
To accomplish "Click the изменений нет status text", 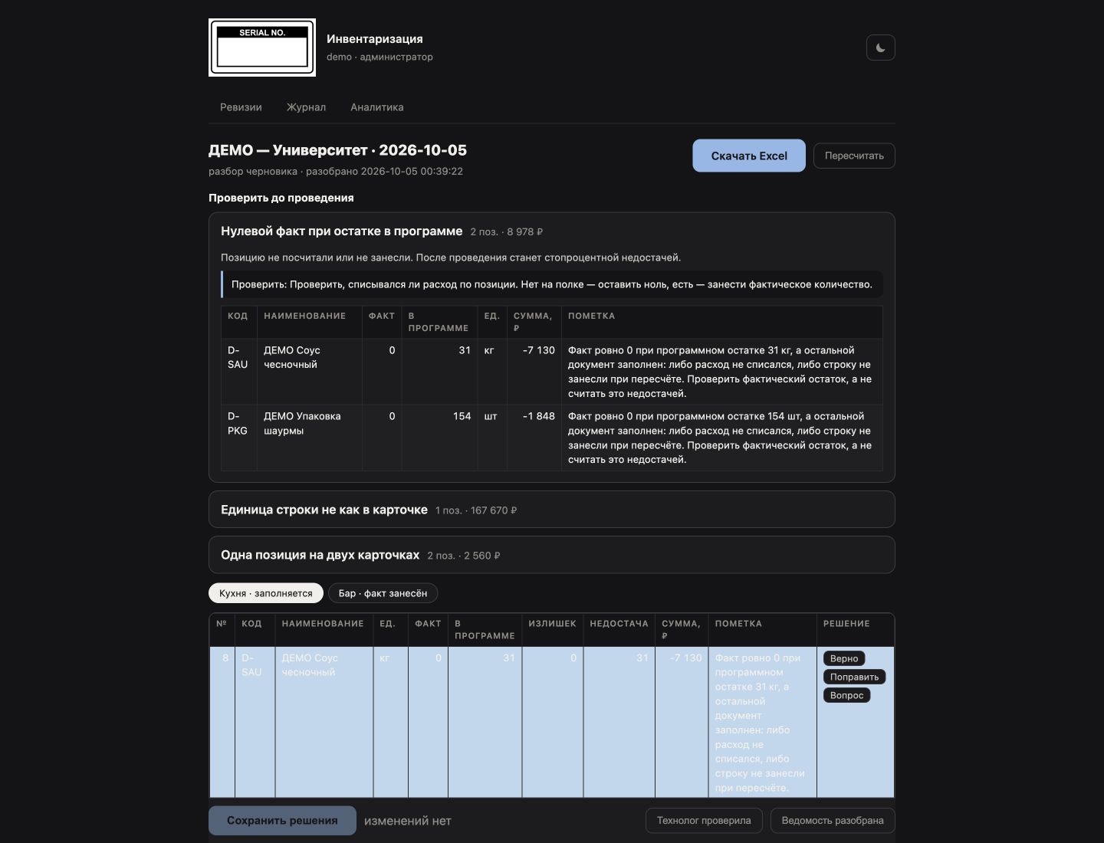I will 408,821.
